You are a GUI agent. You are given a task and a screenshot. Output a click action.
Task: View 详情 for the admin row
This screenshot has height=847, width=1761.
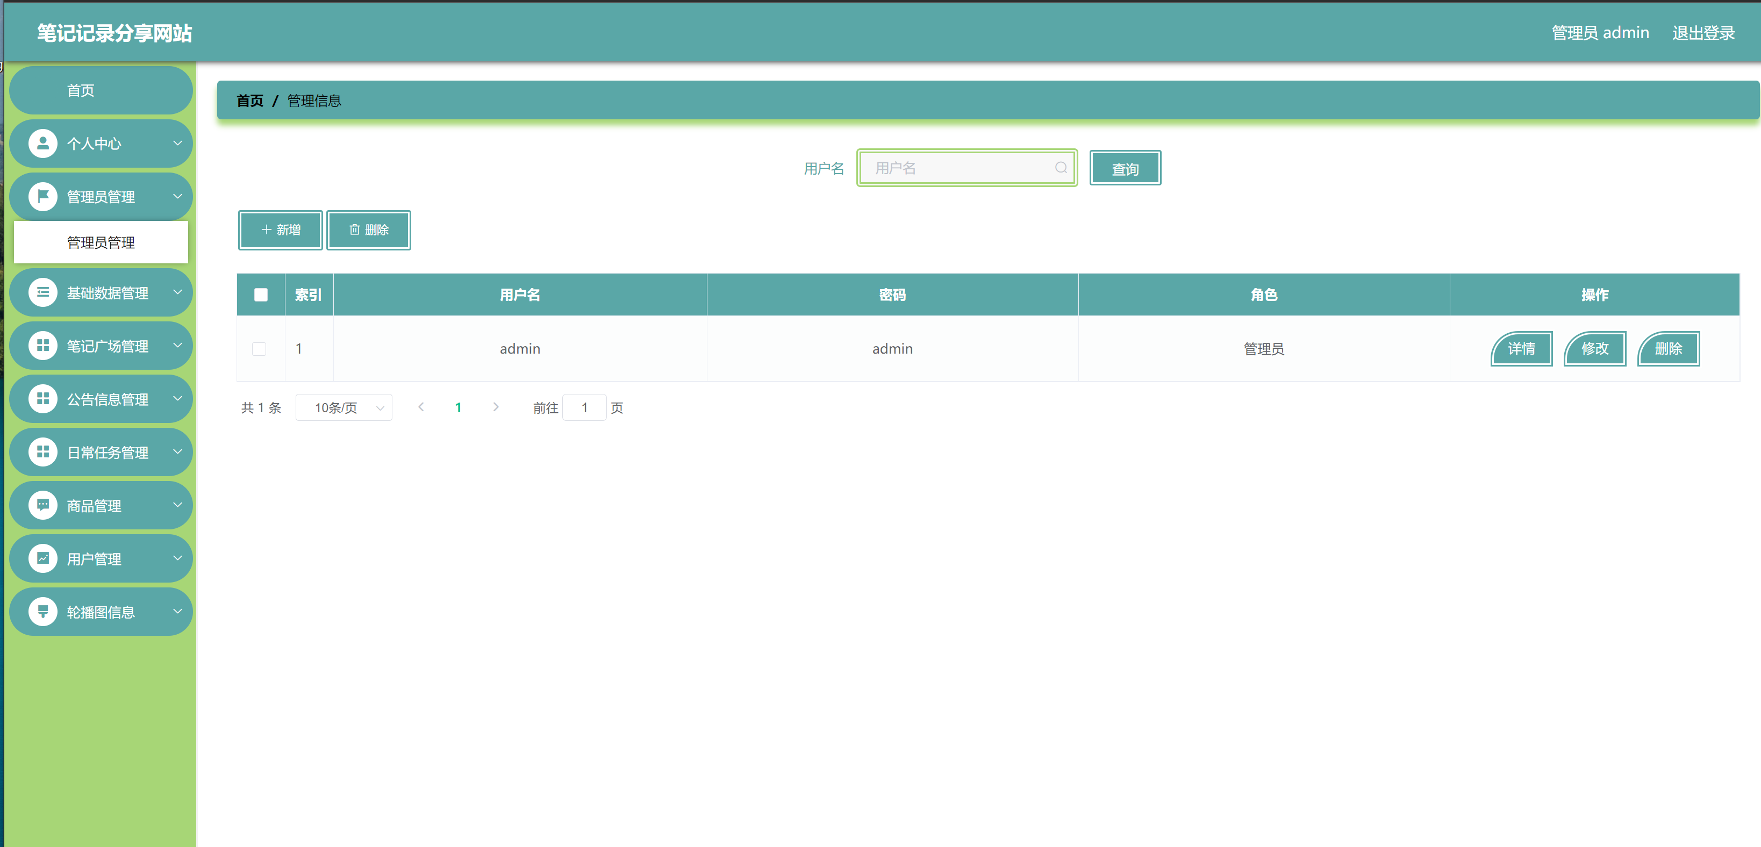point(1522,349)
